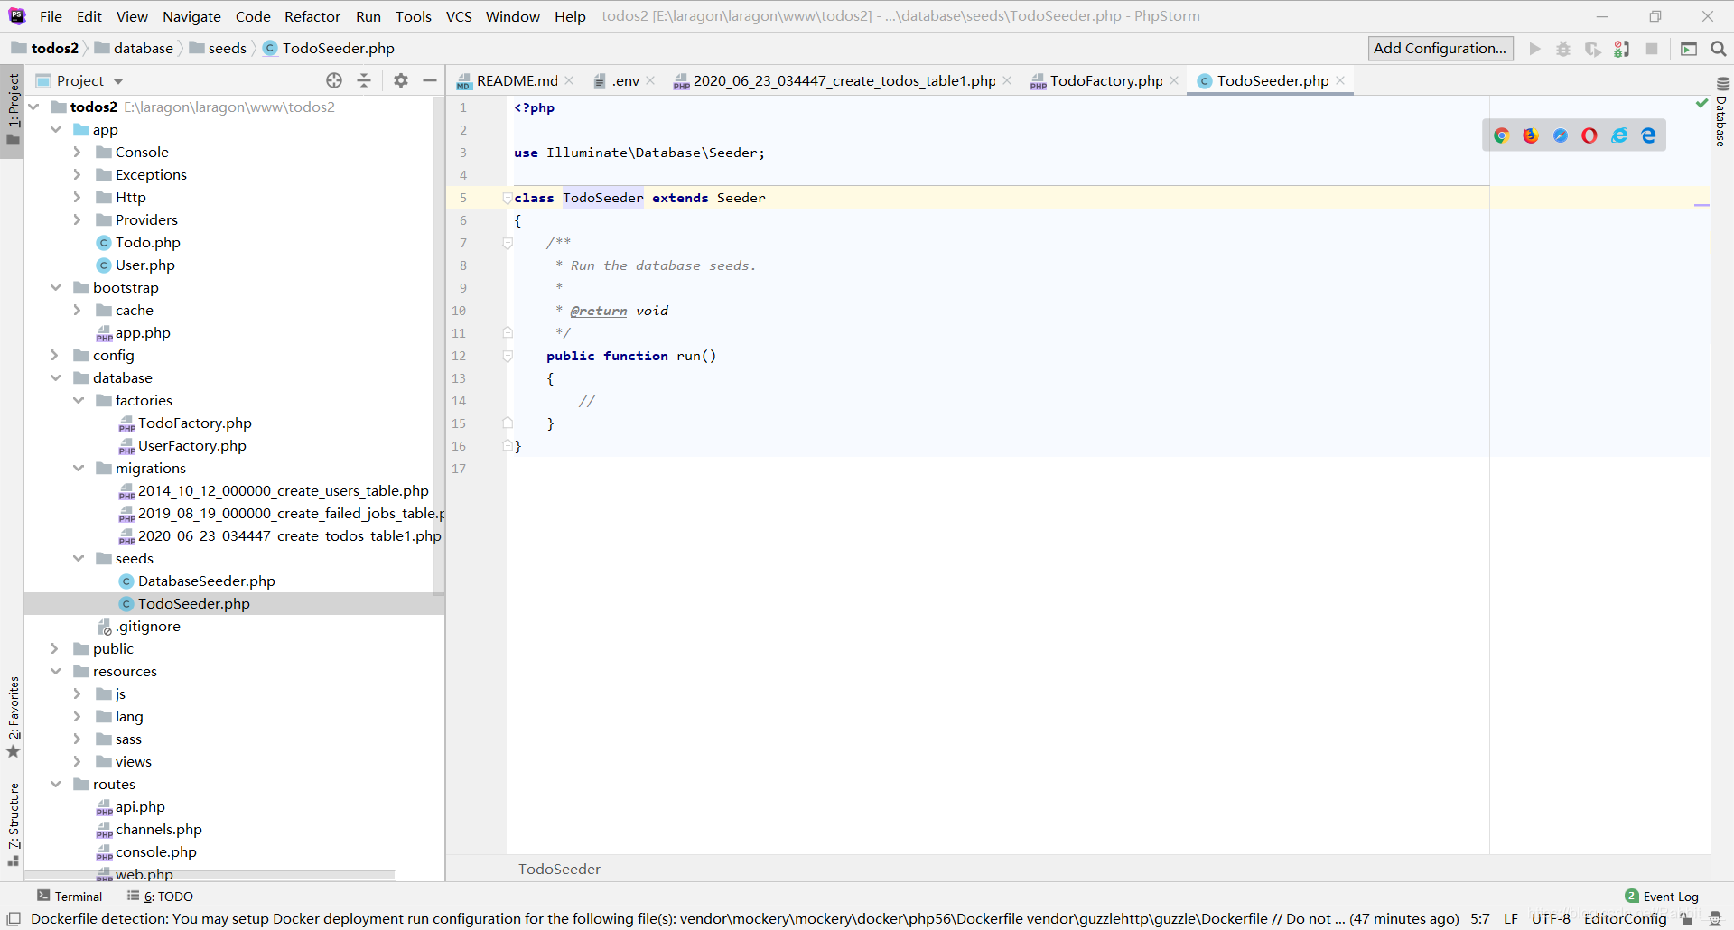Close the TodoSeeder.php tab
Image resolution: width=1734 pixels, height=930 pixels.
click(x=1340, y=80)
